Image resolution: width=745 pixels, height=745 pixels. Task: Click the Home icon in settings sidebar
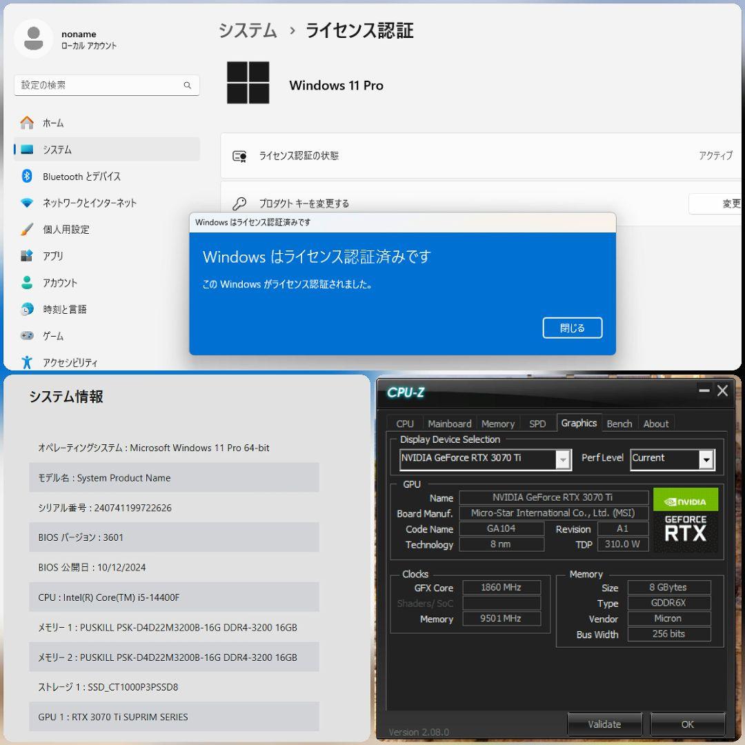pos(27,123)
